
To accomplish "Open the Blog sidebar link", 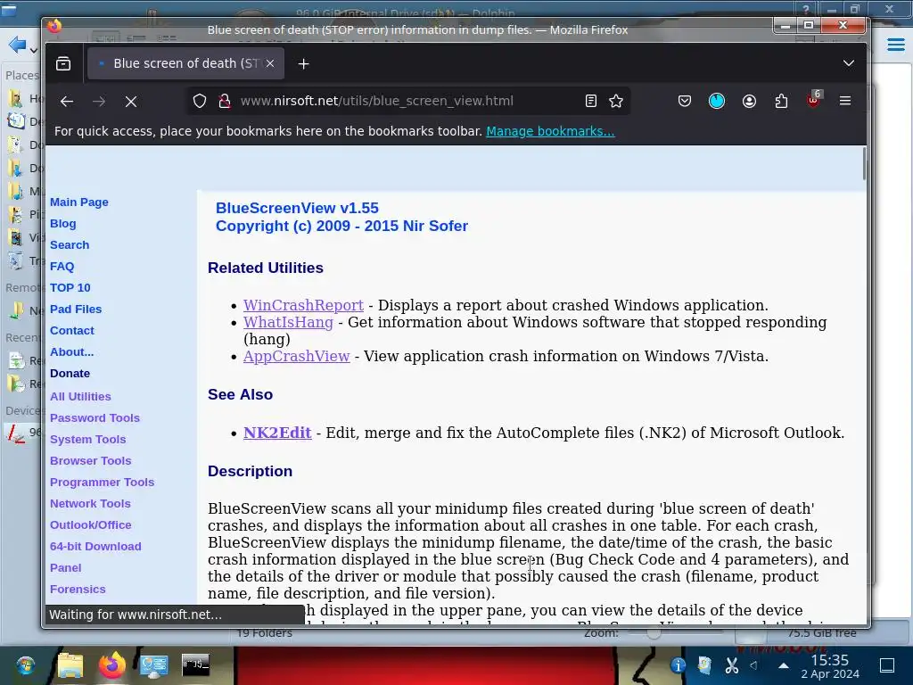I will [x=63, y=224].
